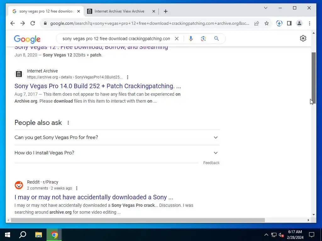The height and width of the screenshot is (241, 322).
Task: Click the horizontal scroll right arrow
Action: tap(308, 220)
